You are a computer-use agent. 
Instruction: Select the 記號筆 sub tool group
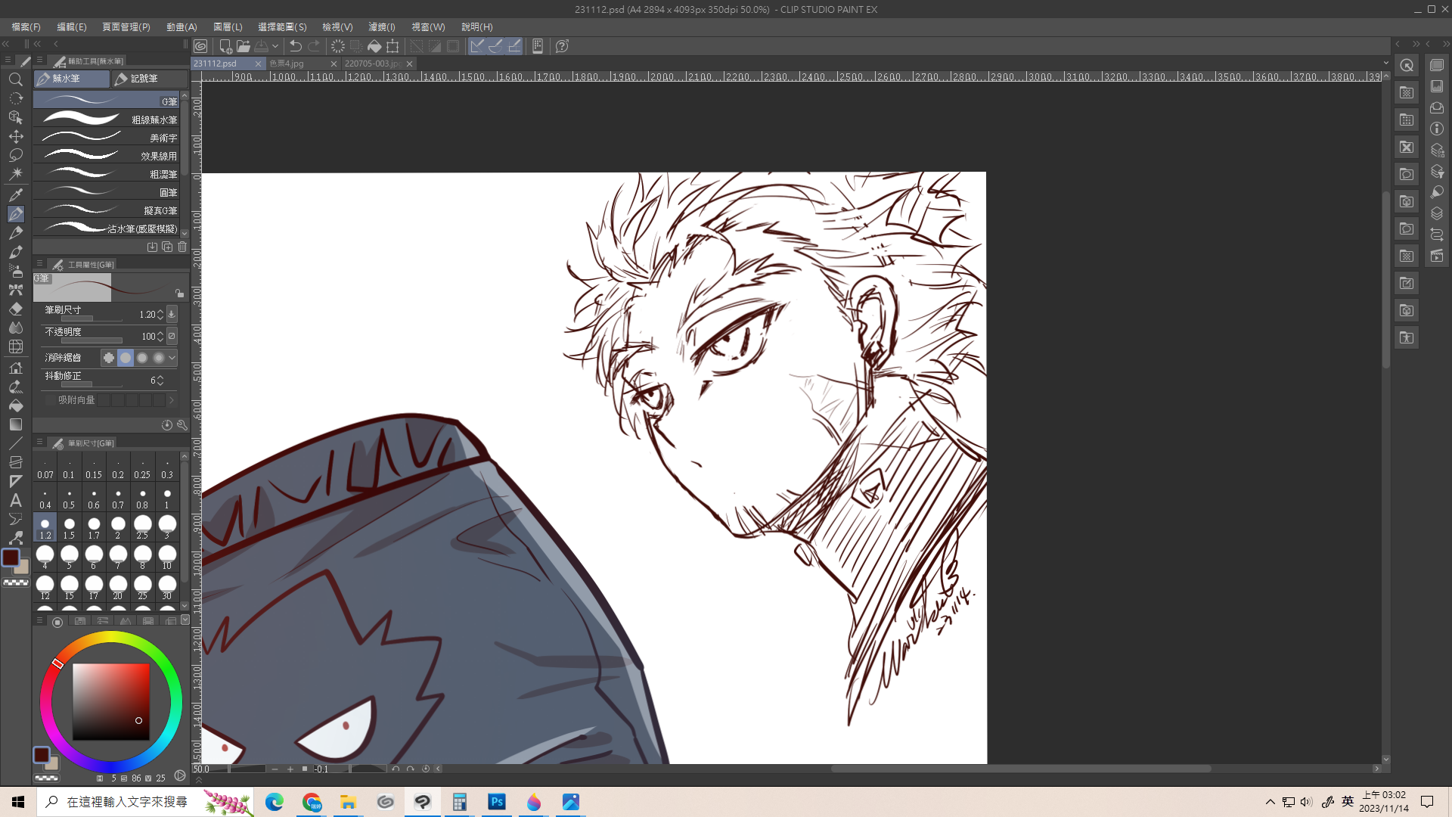(150, 79)
